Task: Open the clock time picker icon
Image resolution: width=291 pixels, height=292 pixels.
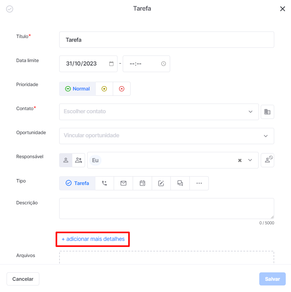Action: 164,64
